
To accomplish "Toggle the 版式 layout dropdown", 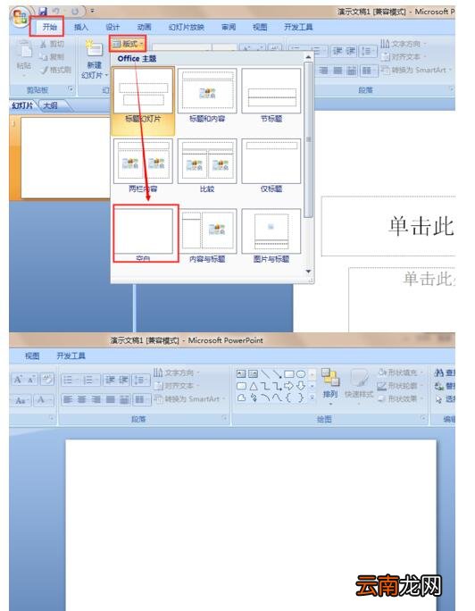I will coord(128,44).
